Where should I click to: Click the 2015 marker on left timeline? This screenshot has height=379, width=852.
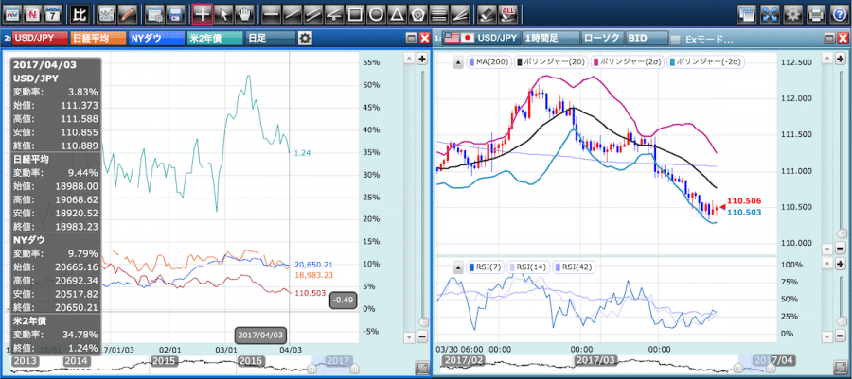point(165,361)
